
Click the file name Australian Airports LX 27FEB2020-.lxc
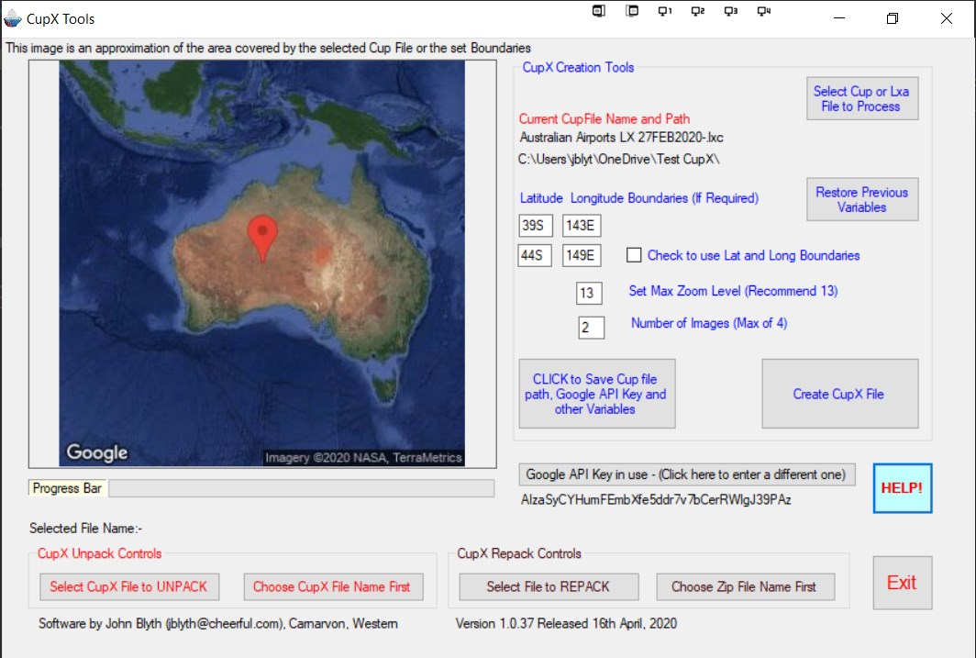point(621,137)
